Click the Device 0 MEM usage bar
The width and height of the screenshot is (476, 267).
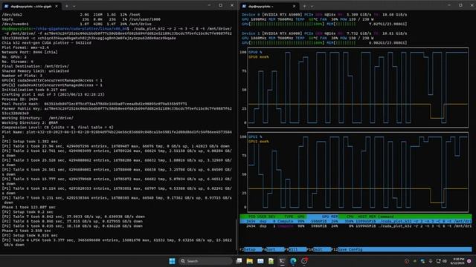(367, 24)
